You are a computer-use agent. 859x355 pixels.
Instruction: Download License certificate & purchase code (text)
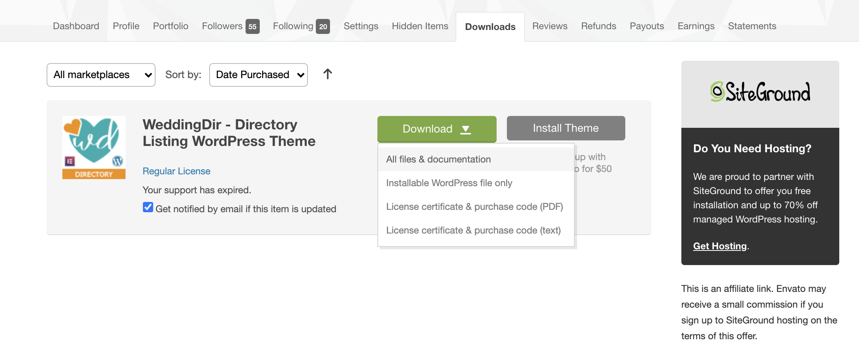pyautogui.click(x=473, y=230)
